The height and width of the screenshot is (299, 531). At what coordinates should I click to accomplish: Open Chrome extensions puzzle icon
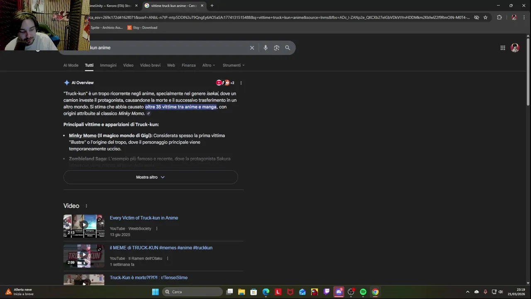(x=499, y=17)
